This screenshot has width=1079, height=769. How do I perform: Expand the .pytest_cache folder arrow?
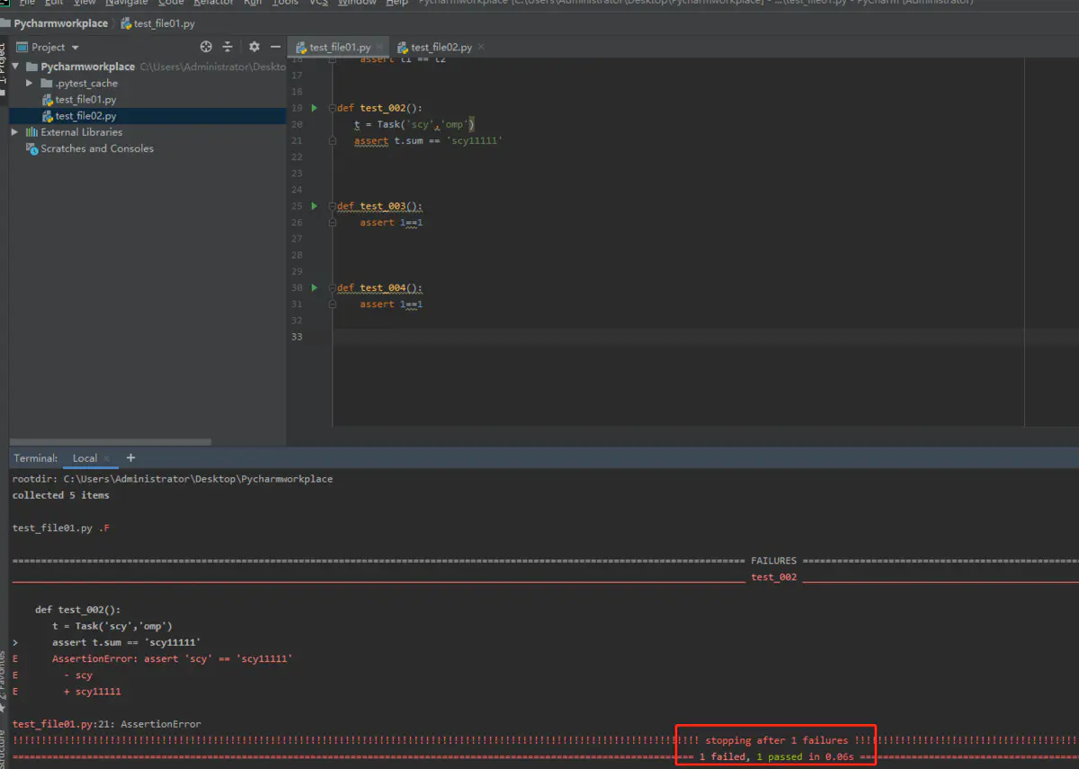[x=31, y=83]
